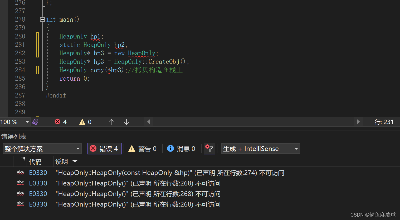The image size is (400, 220).
Task: Click line number 284 in the gutter
Action: point(20,70)
